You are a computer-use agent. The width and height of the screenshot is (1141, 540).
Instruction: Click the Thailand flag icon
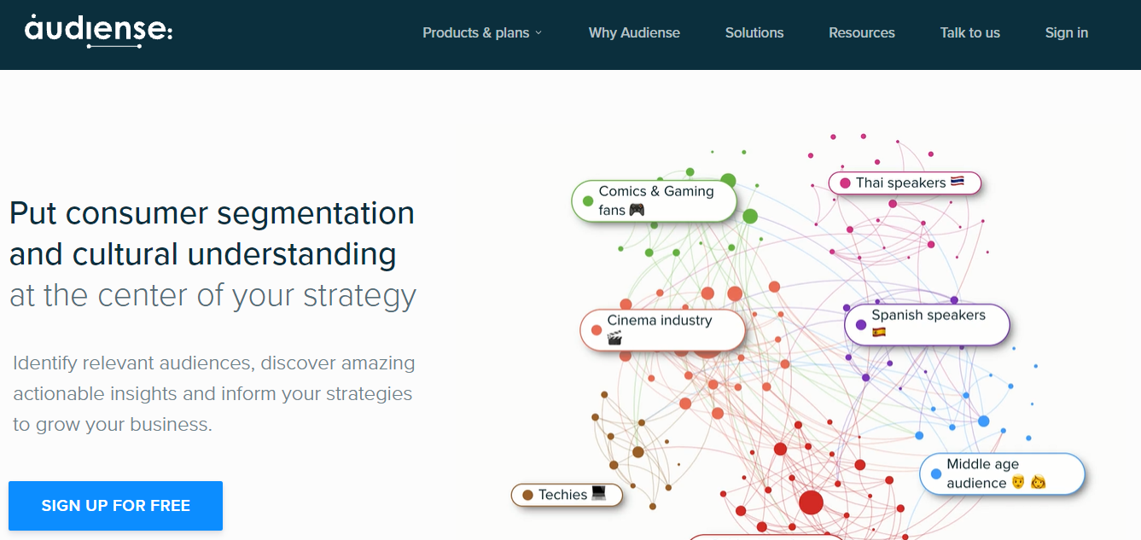pyautogui.click(x=958, y=182)
